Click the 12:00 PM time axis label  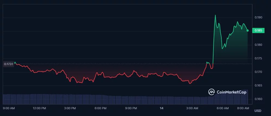click(40, 108)
